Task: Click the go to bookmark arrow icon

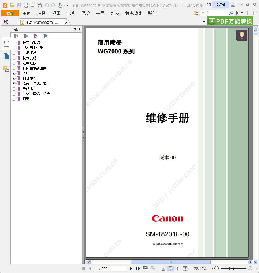Action: tap(36, 36)
